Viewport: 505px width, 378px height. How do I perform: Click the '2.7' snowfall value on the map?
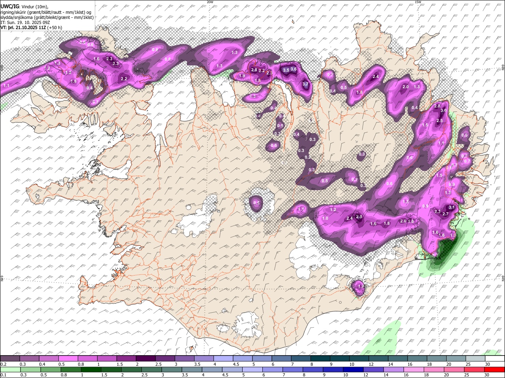[445, 214]
